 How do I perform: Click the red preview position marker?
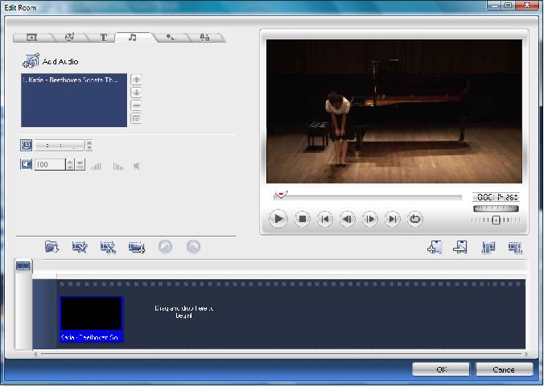tap(281, 194)
